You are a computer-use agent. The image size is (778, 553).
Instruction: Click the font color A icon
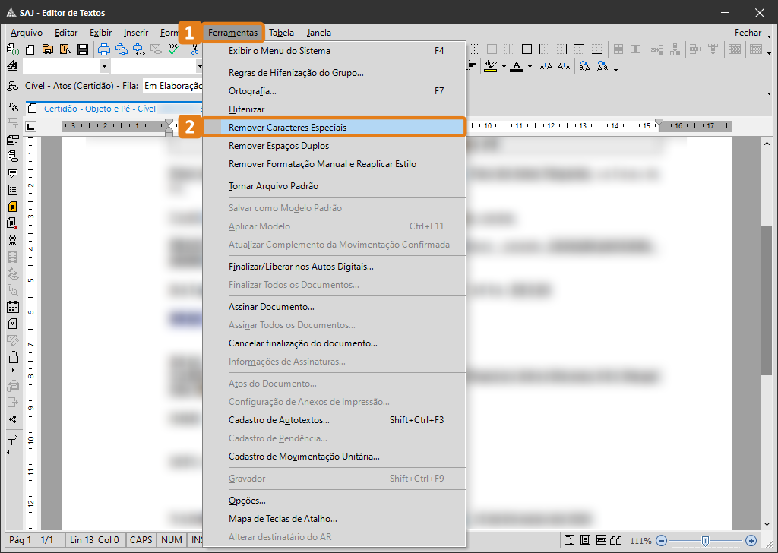pyautogui.click(x=517, y=66)
